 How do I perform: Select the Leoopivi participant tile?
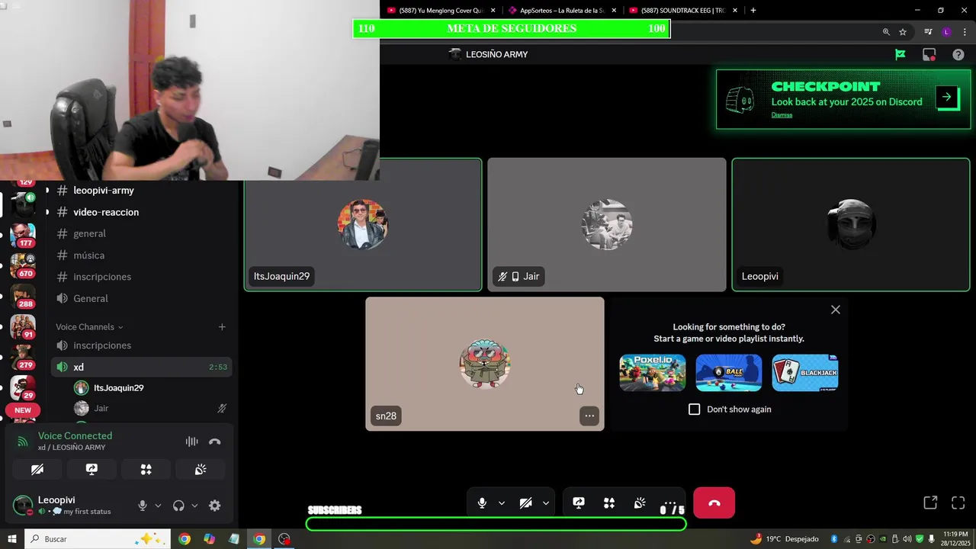click(x=851, y=225)
